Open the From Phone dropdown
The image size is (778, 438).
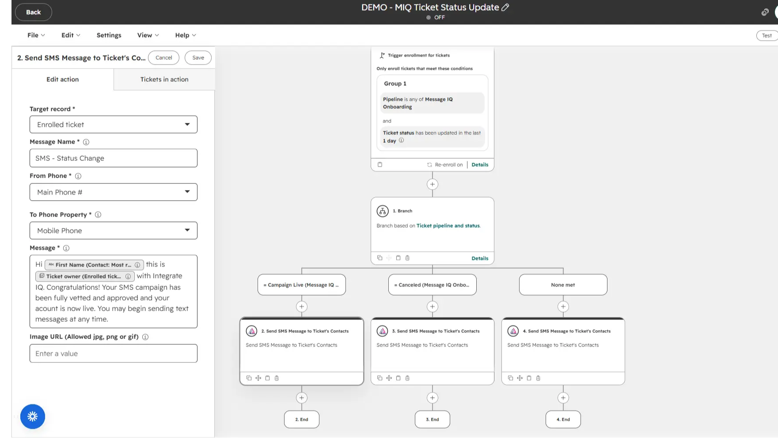tap(114, 192)
